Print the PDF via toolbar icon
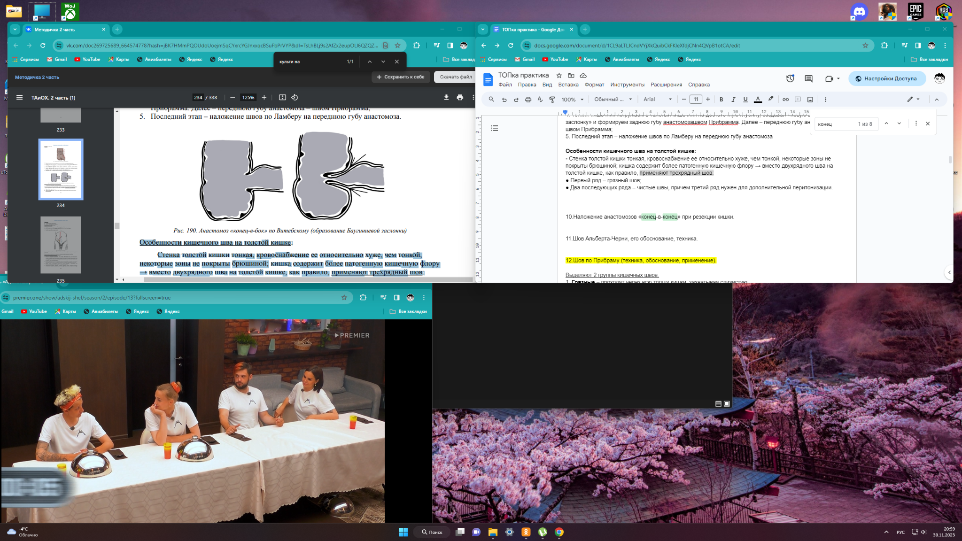This screenshot has height=541, width=962. 460,97
